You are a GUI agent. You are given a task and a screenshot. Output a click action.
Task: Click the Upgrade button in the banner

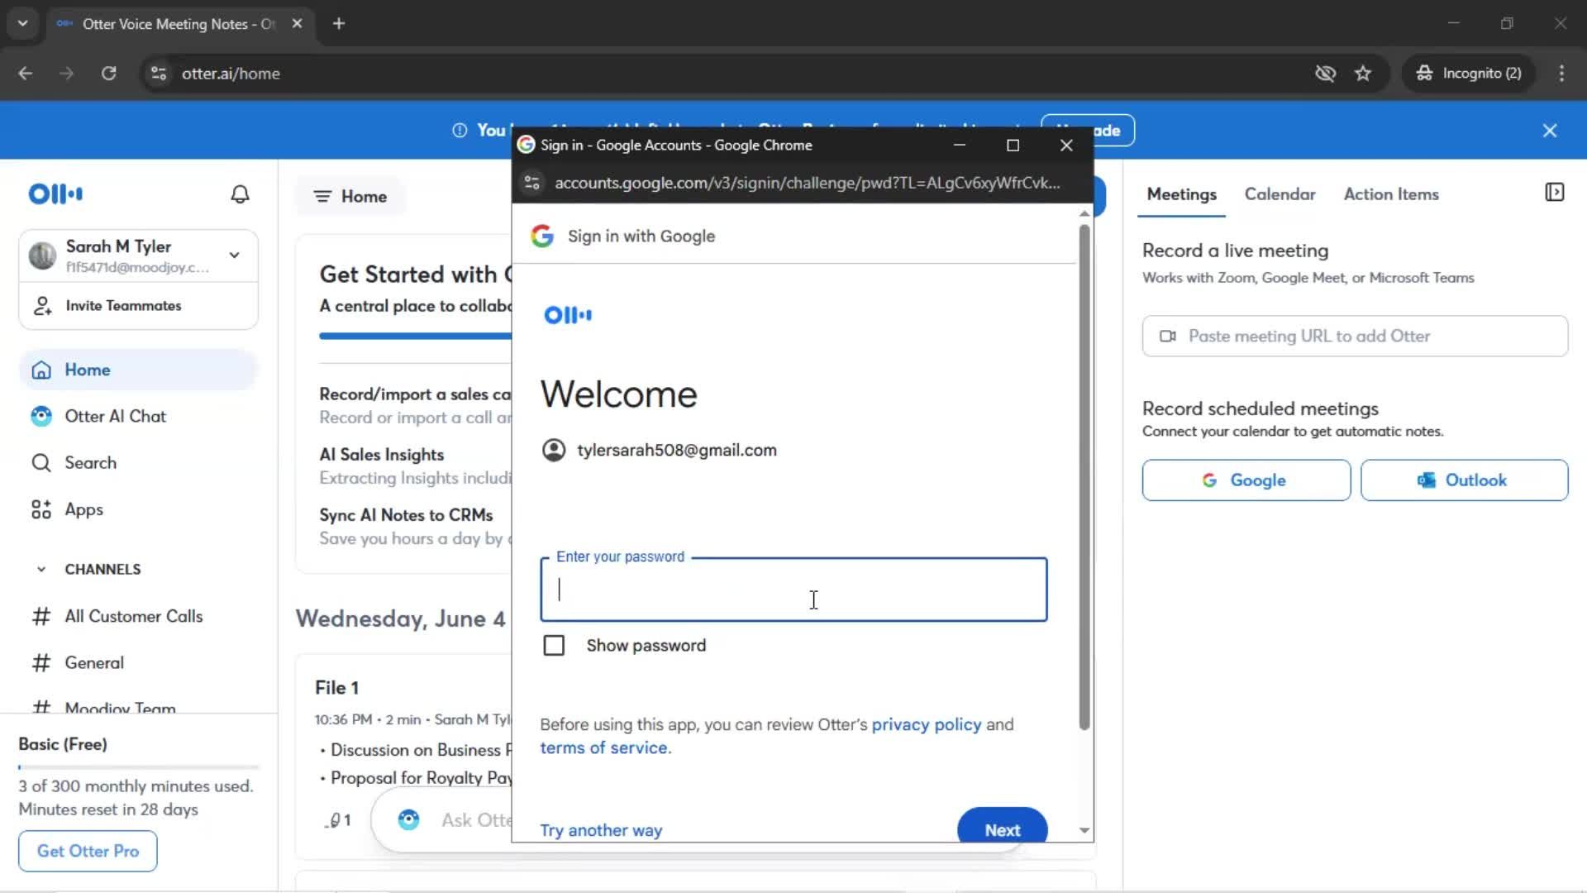(x=1088, y=131)
